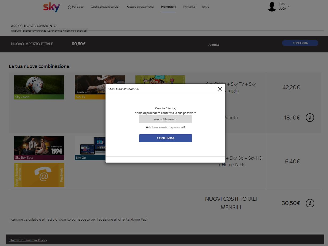The width and height of the screenshot is (328, 246).
Task: Click Hai dimenticato la tua password link
Action: [x=165, y=128]
